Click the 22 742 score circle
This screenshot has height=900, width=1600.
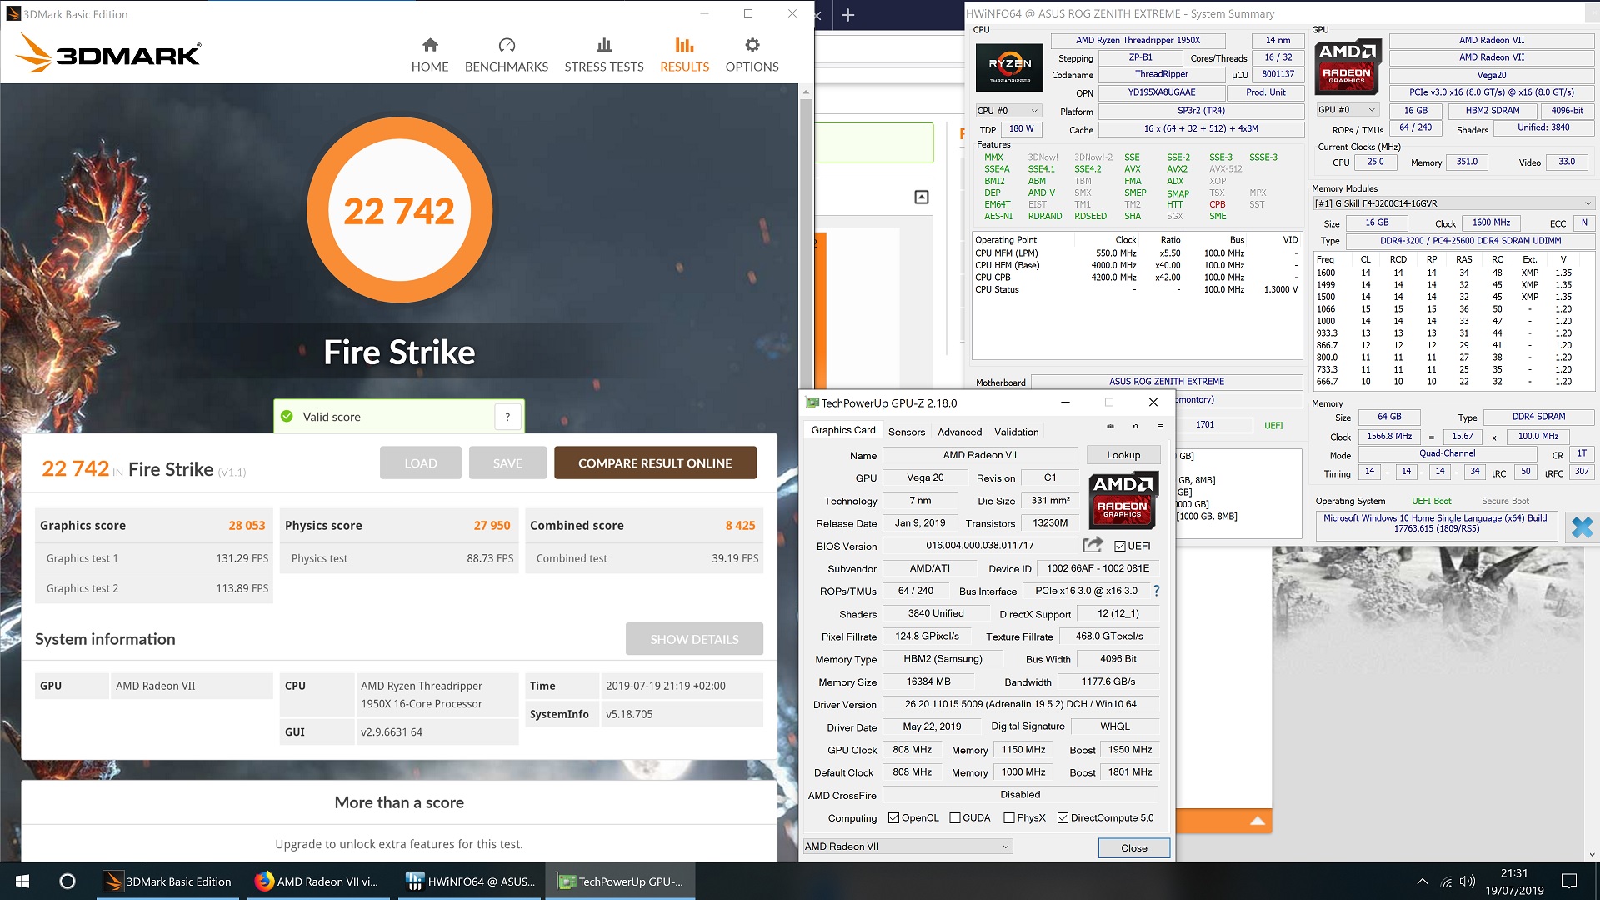coord(399,210)
